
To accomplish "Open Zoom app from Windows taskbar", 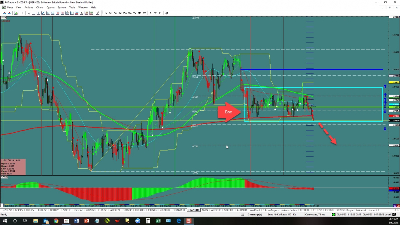I will coord(138,221).
